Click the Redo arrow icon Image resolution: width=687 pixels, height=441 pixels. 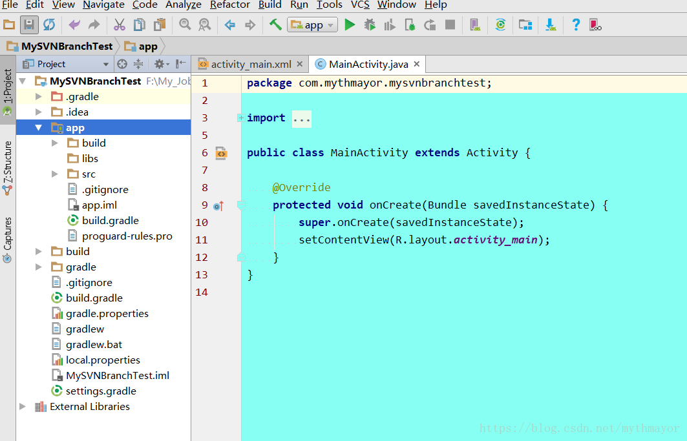coord(94,25)
